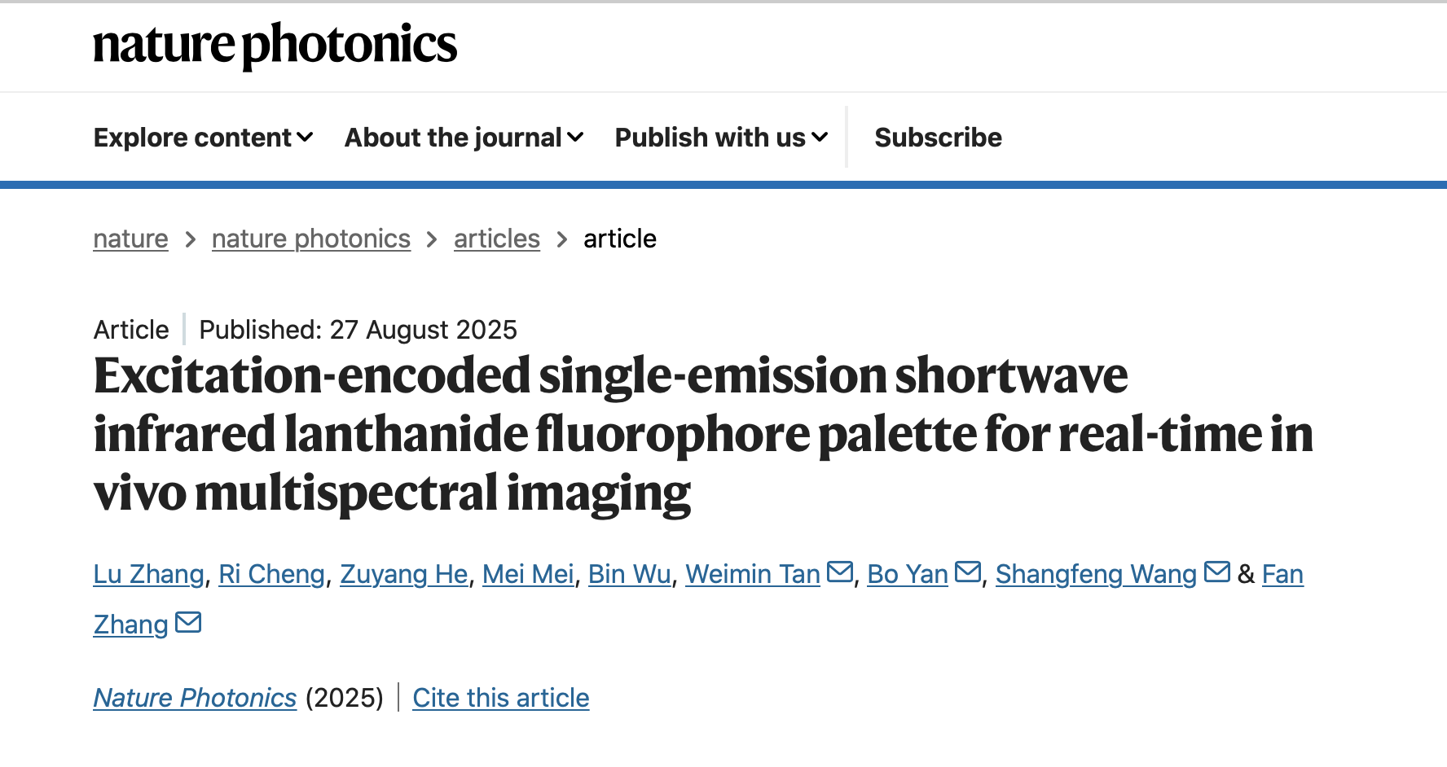Expand Publish with us menu
The height and width of the screenshot is (767, 1447).
coord(721,138)
